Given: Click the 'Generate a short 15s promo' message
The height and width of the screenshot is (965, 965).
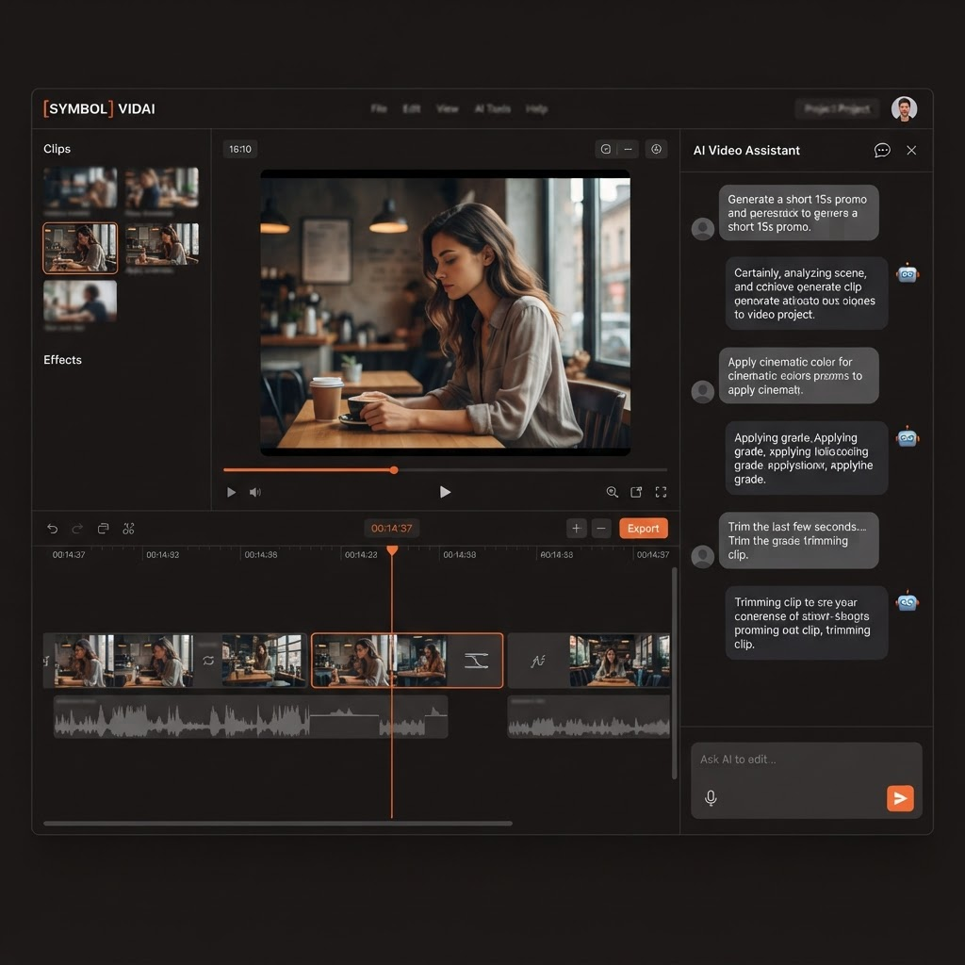Looking at the screenshot, I should point(798,213).
